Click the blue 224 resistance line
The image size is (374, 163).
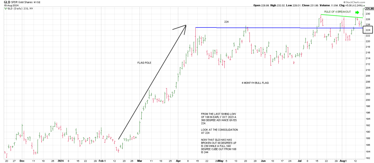pyautogui.click(x=248, y=28)
